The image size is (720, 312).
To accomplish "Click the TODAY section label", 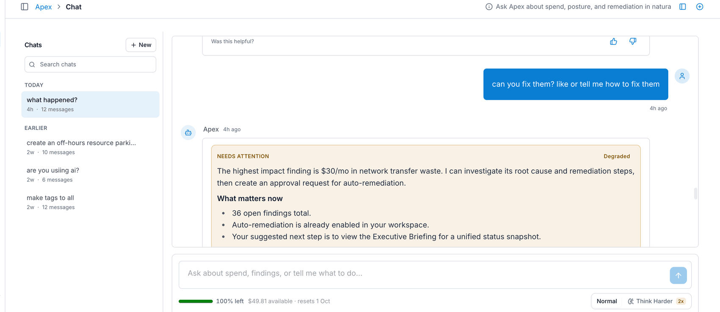I will coord(34,85).
